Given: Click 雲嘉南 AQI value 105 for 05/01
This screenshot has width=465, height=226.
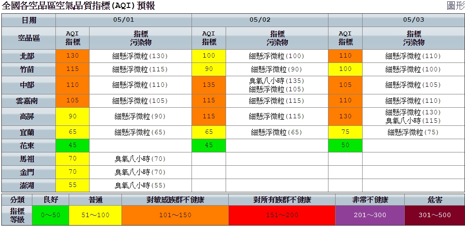Looking at the screenshot, I should pos(73,101).
